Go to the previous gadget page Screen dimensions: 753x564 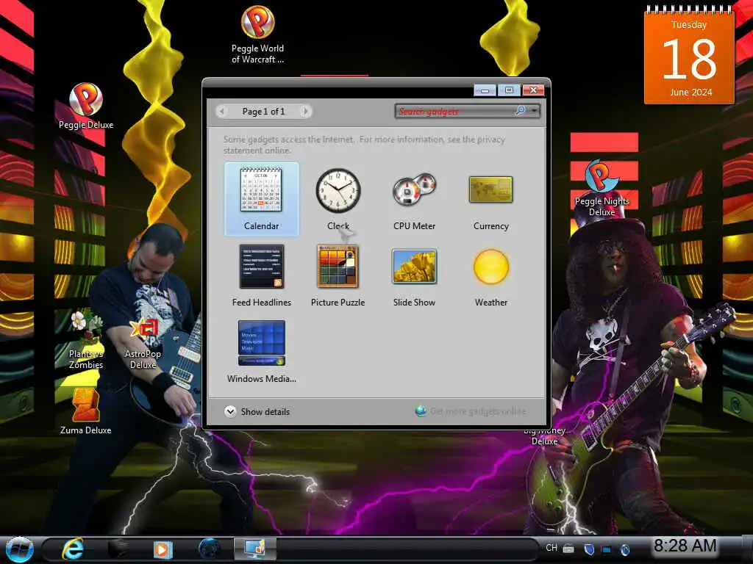point(222,112)
